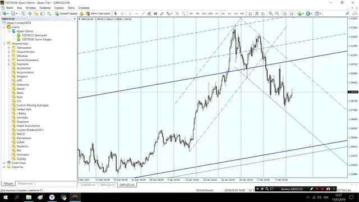Select the vertical line drawing tool
This screenshot has height=202, width=359.
coord(130,13)
